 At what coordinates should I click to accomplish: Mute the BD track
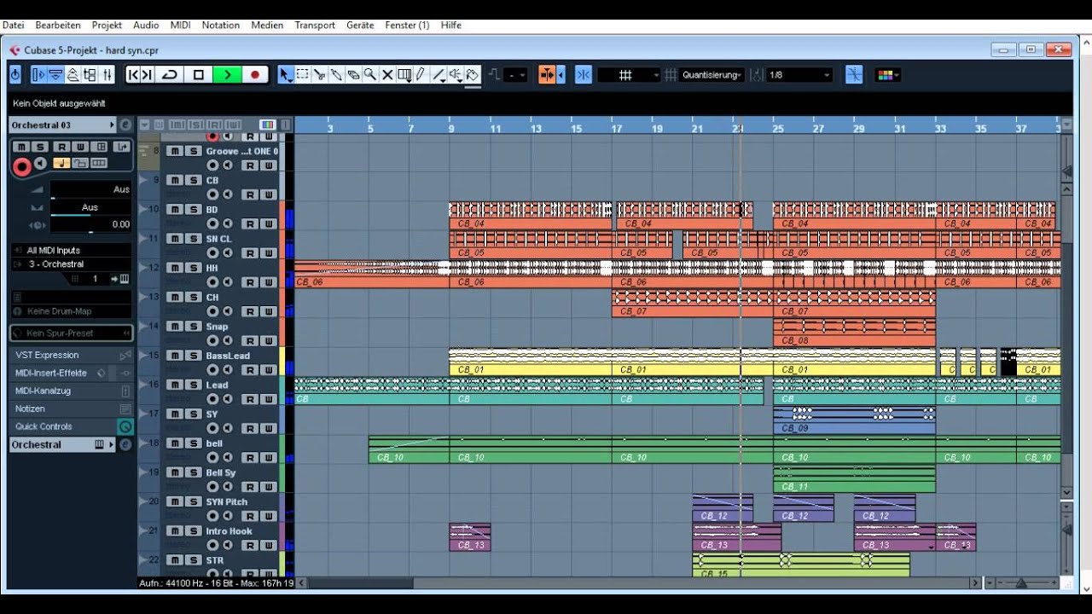tap(175, 210)
